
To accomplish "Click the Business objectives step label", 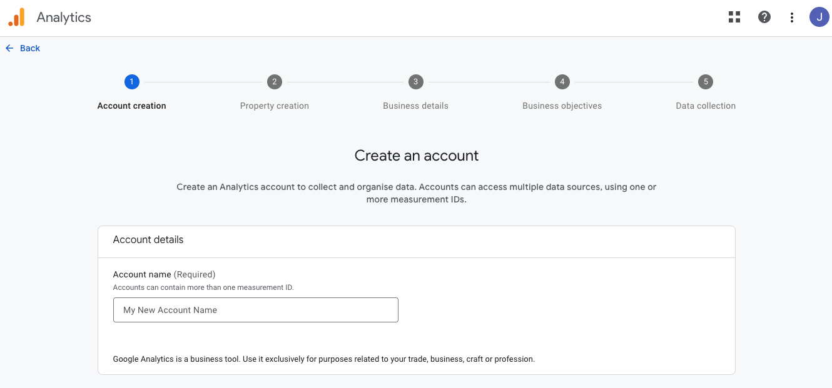I will 562,106.
